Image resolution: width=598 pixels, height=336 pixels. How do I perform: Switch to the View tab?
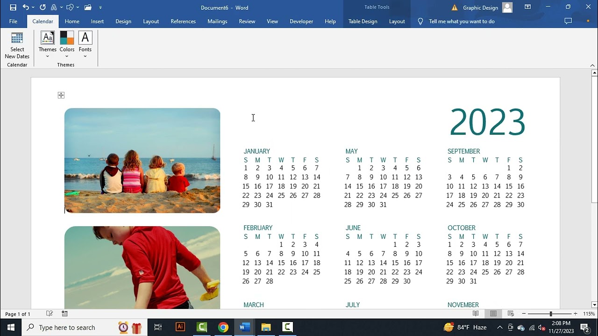pyautogui.click(x=272, y=21)
